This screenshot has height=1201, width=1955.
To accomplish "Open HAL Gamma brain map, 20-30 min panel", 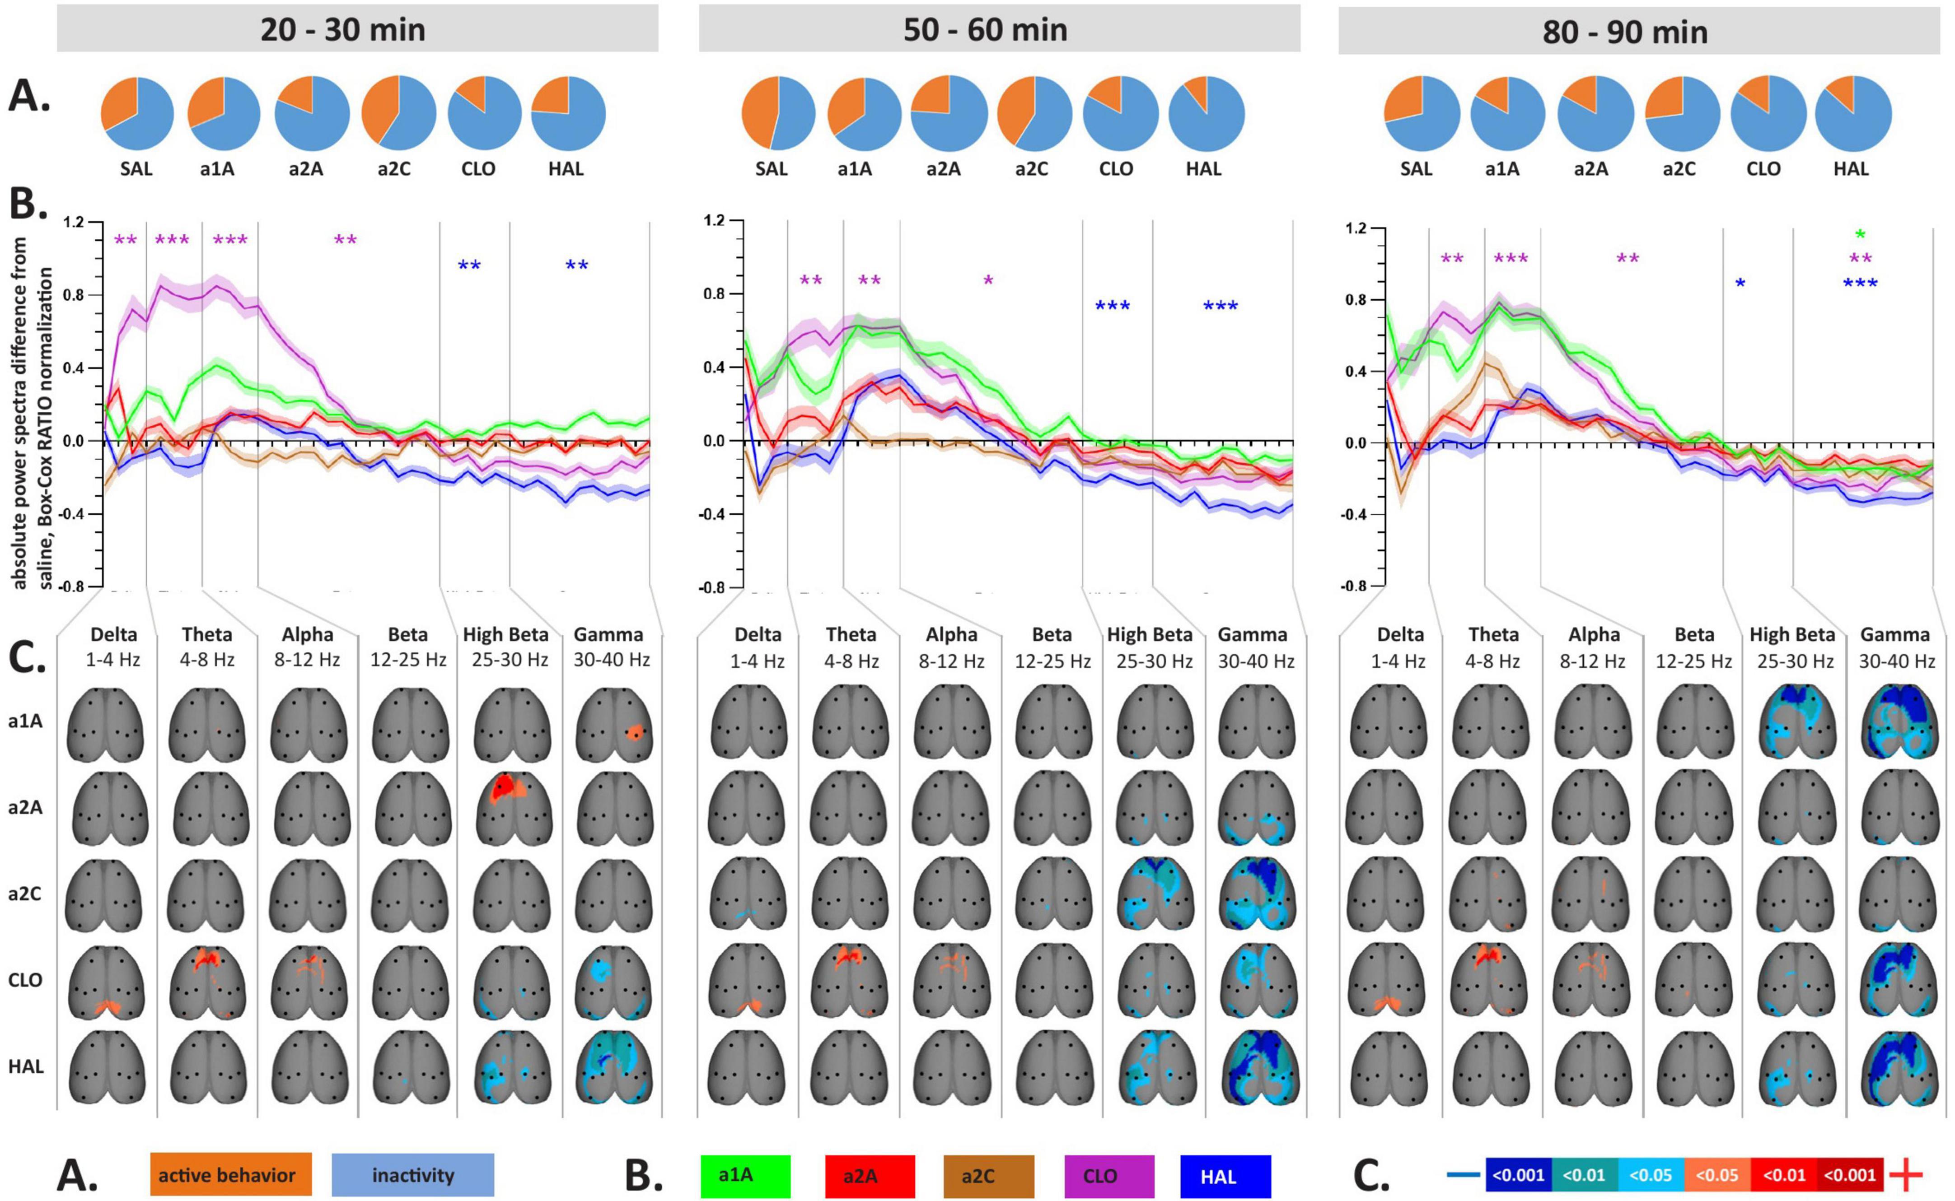I will click(x=614, y=1067).
